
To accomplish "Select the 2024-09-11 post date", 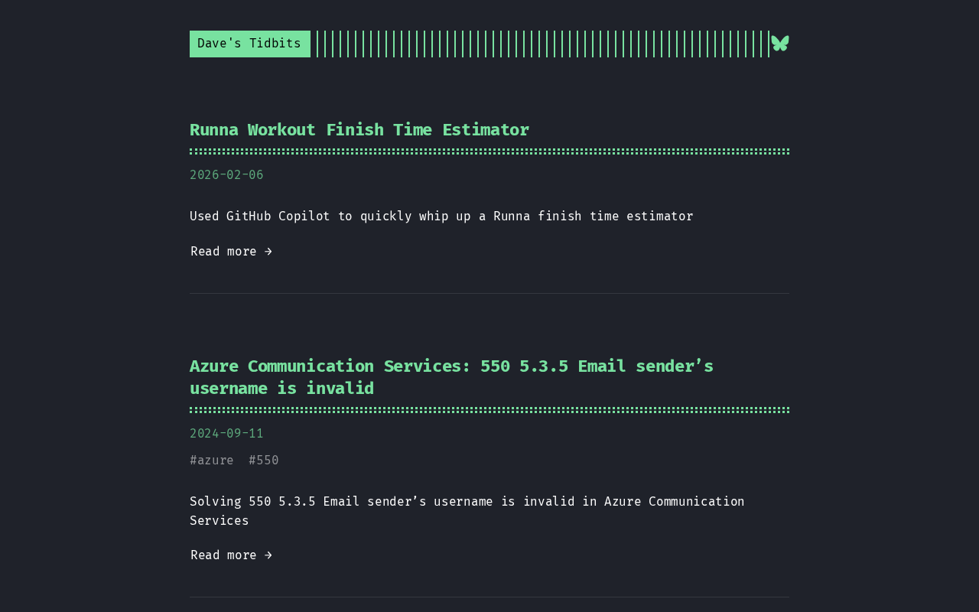I will point(226,434).
